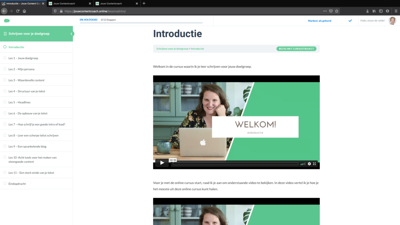Click the course progress bar at top

pyautogui.click(x=141, y=23)
